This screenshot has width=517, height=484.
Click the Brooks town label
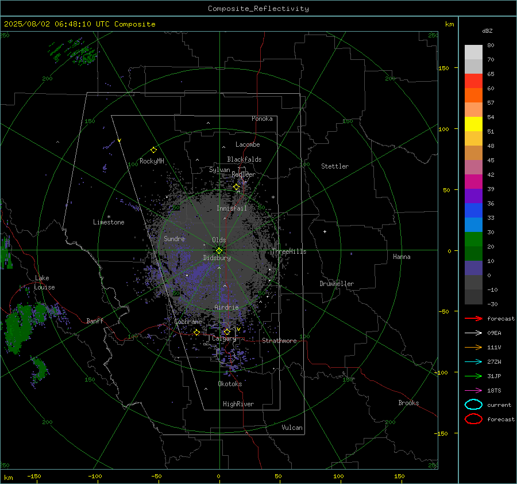(408, 403)
